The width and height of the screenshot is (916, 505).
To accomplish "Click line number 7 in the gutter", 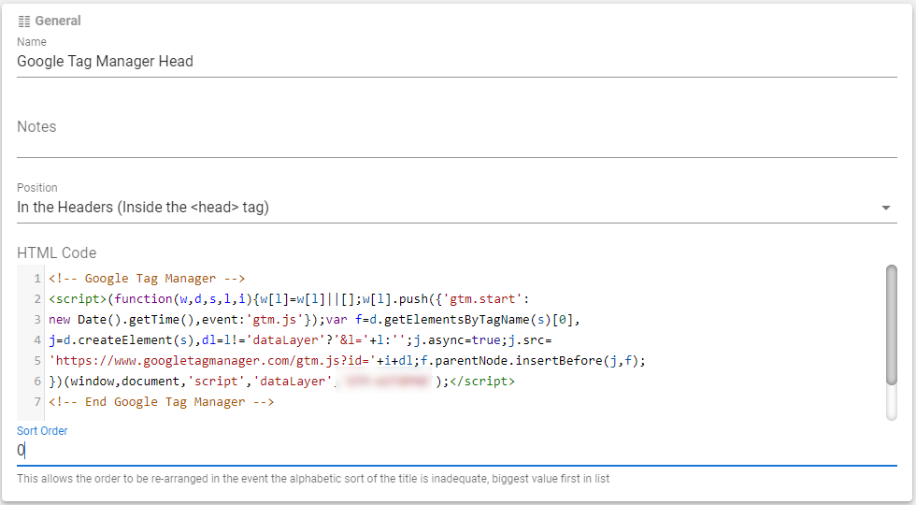I will (36, 401).
